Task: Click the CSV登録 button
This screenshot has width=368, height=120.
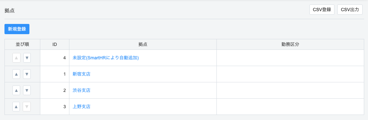Action: click(x=322, y=10)
